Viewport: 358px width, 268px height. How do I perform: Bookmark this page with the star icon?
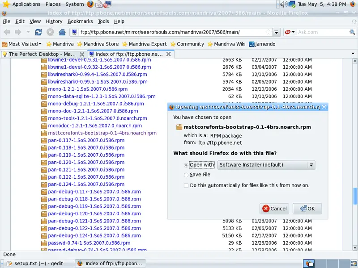click(268, 32)
